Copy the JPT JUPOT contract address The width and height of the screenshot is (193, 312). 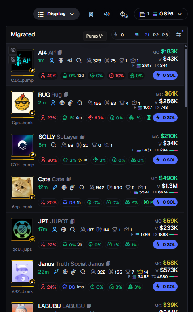click(x=72, y=221)
